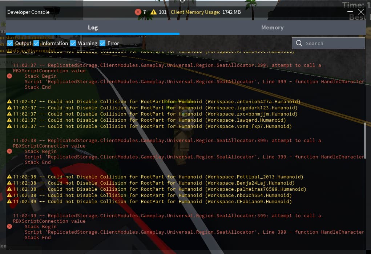371x254 pixels.
Task: Click the 'Script ... Line 399' line under 11:02:37 error
Action: pyautogui.click(x=194, y=82)
